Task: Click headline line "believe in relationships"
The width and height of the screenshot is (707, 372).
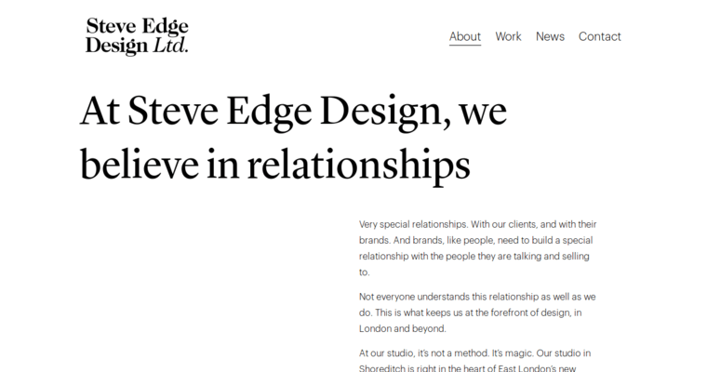Action: [274, 165]
